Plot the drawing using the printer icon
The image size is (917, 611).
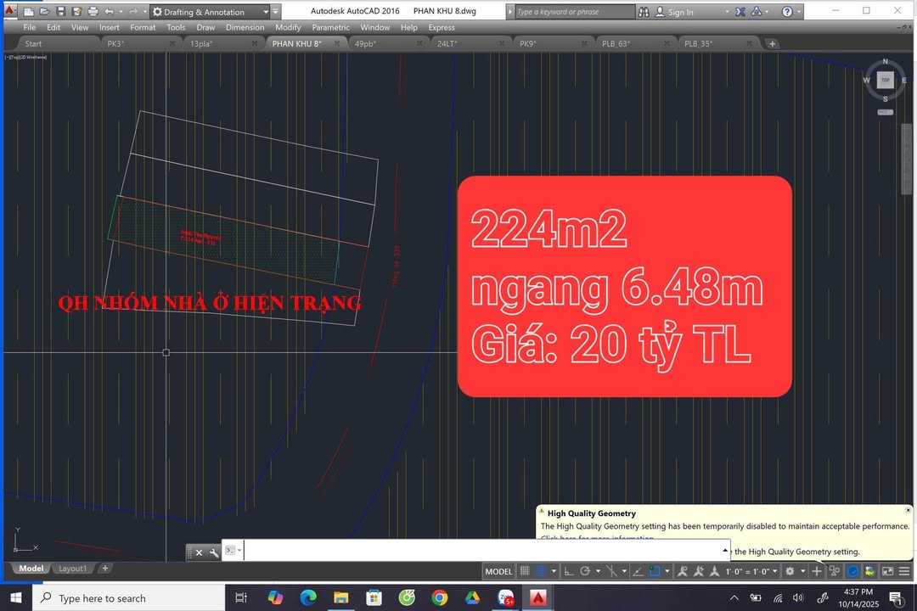[x=93, y=11]
